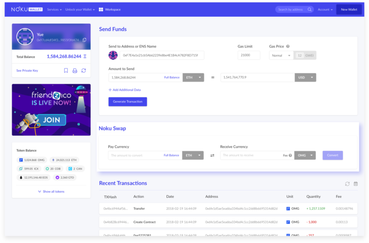The image size is (369, 243).
Task: Click Generate Transaction button
Action: tap(128, 101)
